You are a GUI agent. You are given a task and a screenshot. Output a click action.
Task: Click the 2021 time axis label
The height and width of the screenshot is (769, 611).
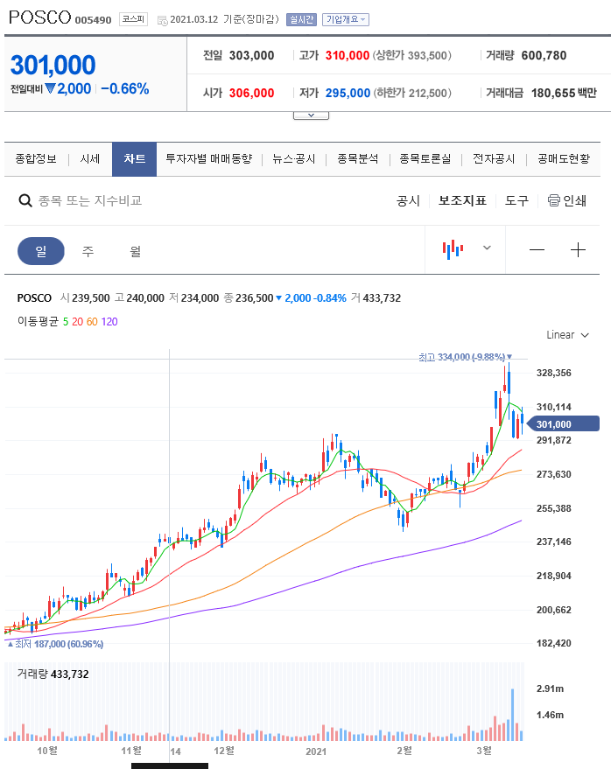pos(316,752)
